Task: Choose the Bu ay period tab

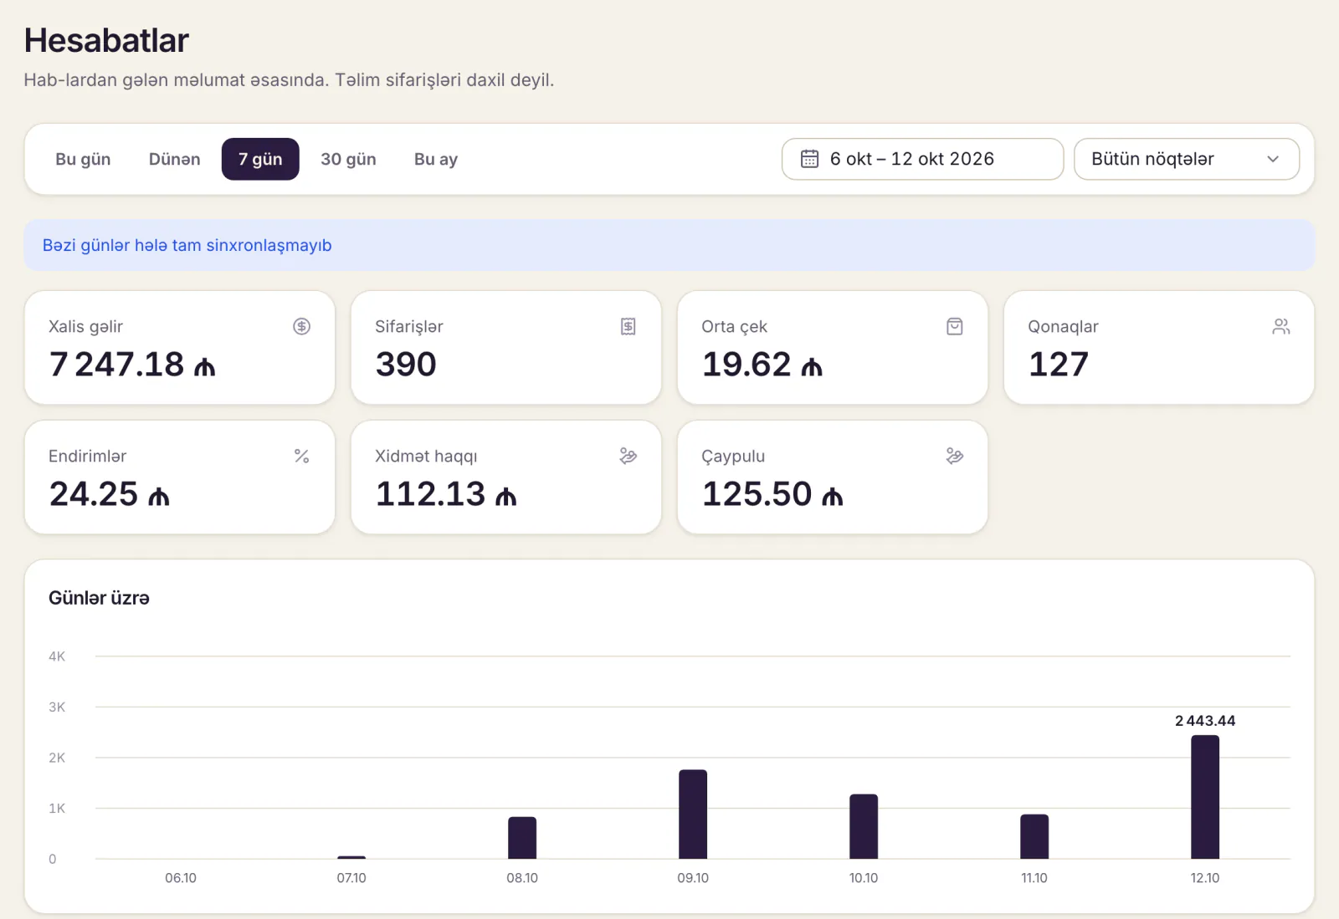Action: coord(436,159)
